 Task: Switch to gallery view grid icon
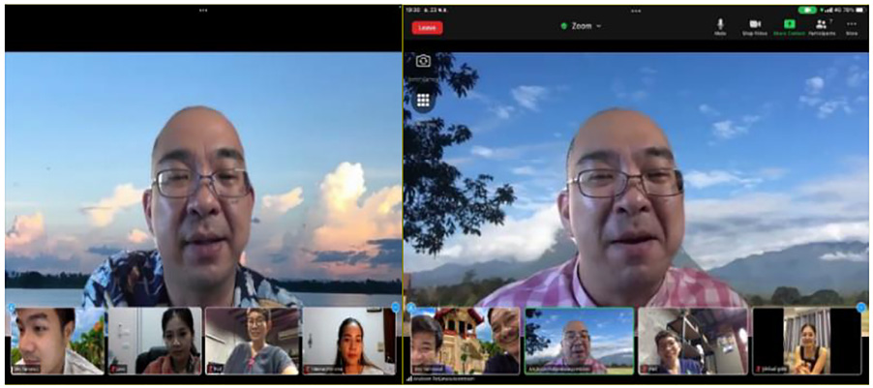coord(423,99)
